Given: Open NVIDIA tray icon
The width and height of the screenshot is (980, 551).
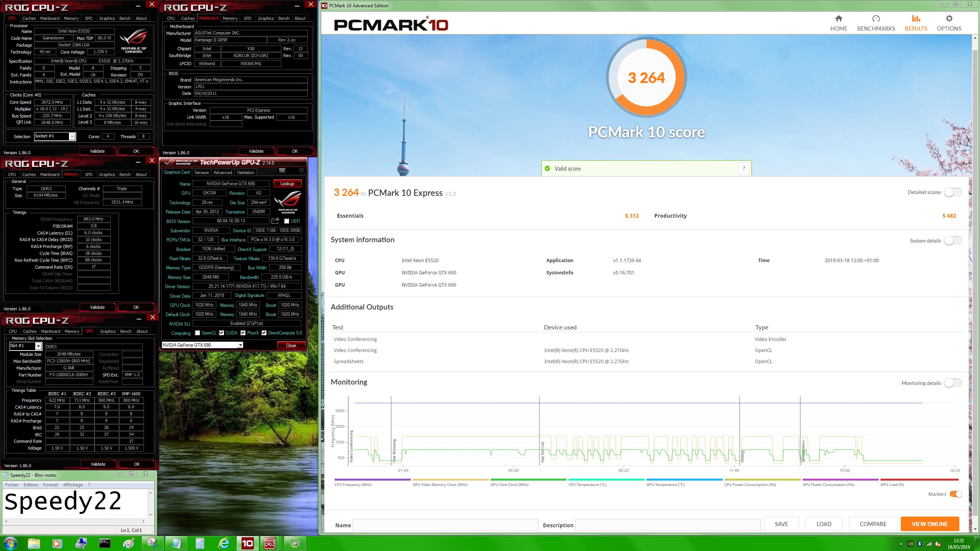Looking at the screenshot, I should [x=911, y=544].
